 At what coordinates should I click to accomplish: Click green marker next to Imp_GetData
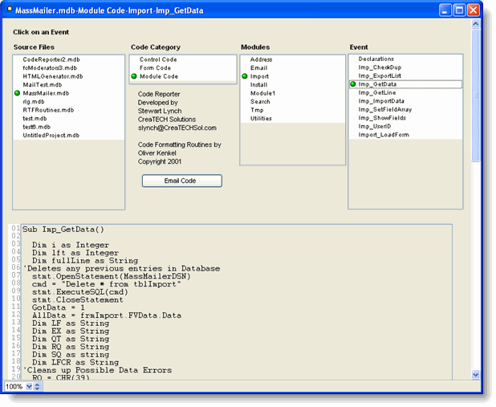coord(353,84)
